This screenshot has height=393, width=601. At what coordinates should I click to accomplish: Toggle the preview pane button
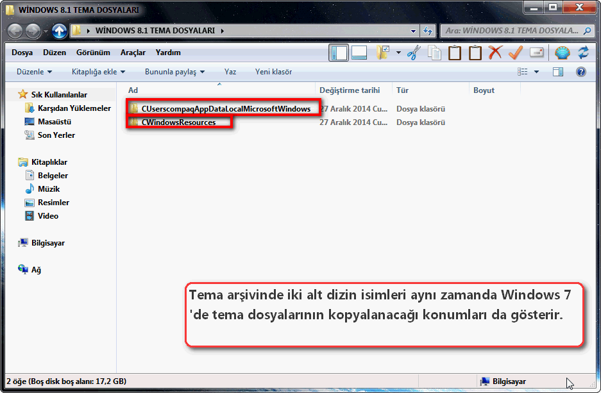pyautogui.click(x=558, y=72)
